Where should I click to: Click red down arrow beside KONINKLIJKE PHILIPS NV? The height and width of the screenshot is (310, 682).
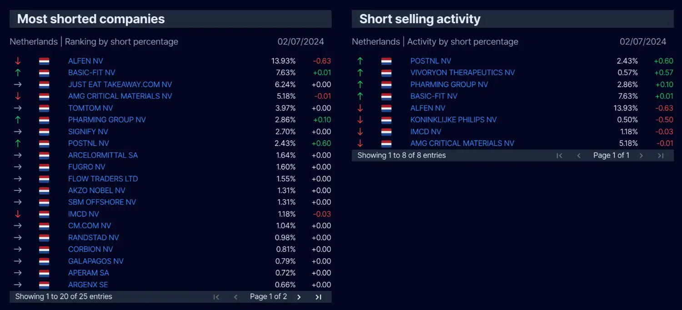tap(360, 120)
